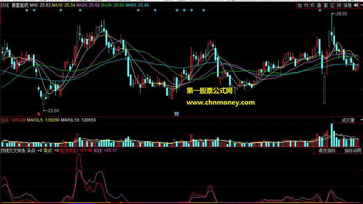Click the 买点: +0 label
The image size is (363, 204).
pyautogui.click(x=35, y=150)
